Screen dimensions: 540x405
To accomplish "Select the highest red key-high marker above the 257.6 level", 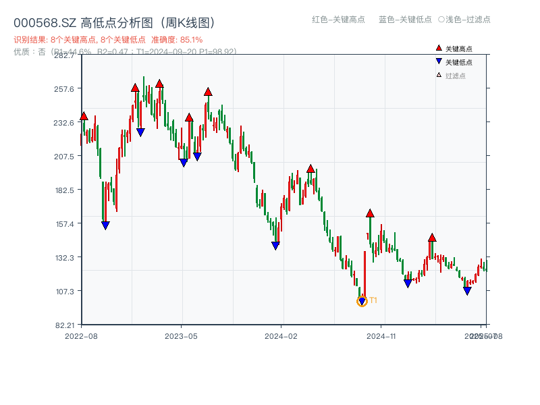I will point(159,84).
